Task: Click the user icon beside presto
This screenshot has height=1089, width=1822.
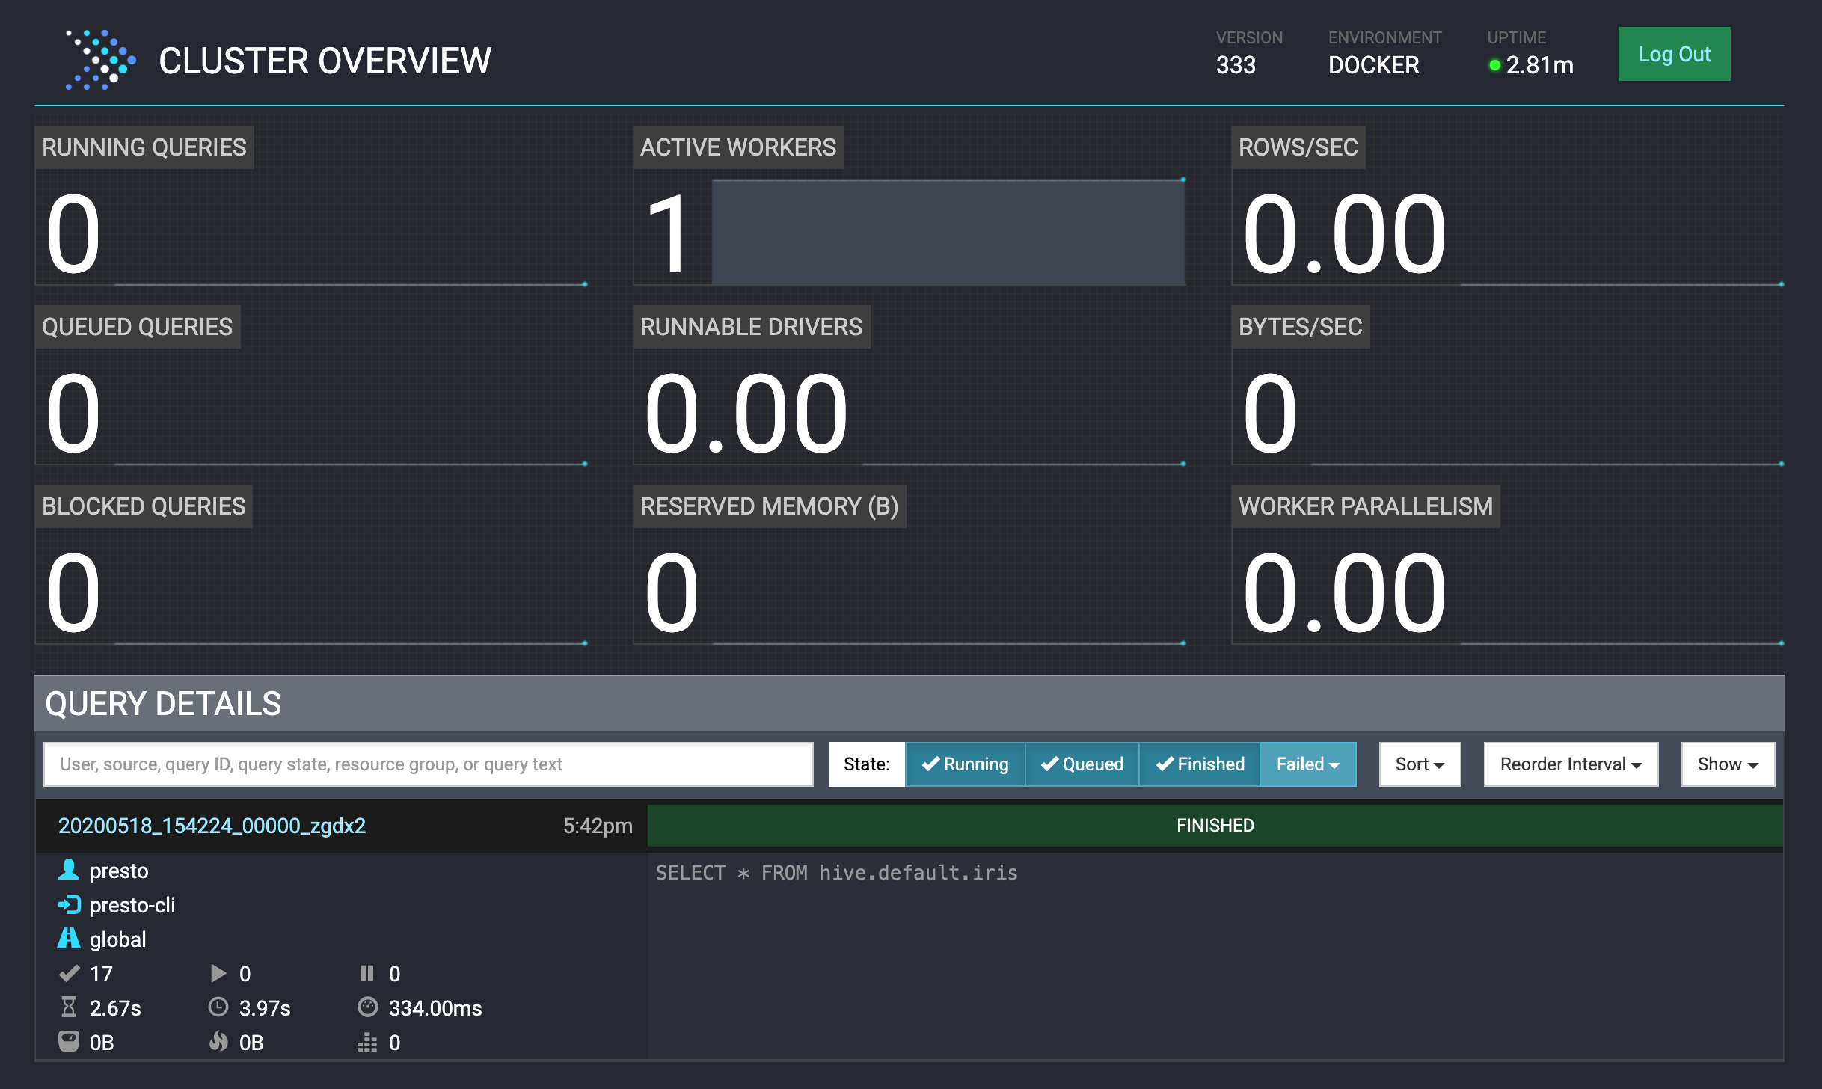Action: pos(69,870)
